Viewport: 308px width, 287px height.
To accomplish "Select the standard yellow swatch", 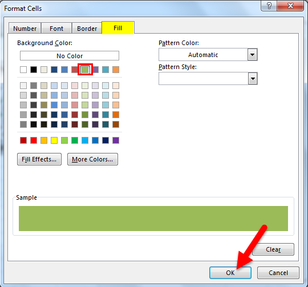I will click(54, 140).
